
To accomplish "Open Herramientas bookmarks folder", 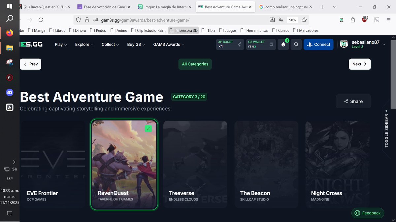I will [254, 30].
